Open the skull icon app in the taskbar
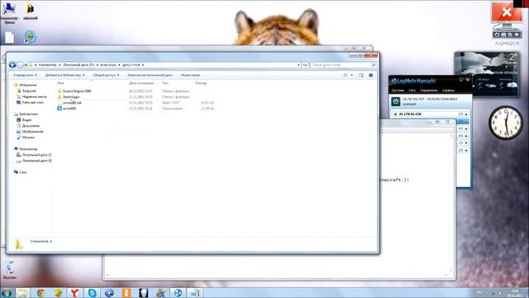 coord(144,292)
